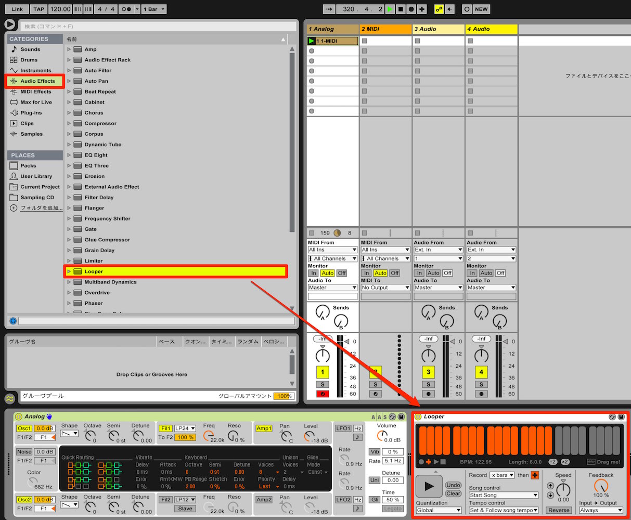Click the Looper Reverse button
Screen dimensions: 631x520
click(x=559, y=510)
